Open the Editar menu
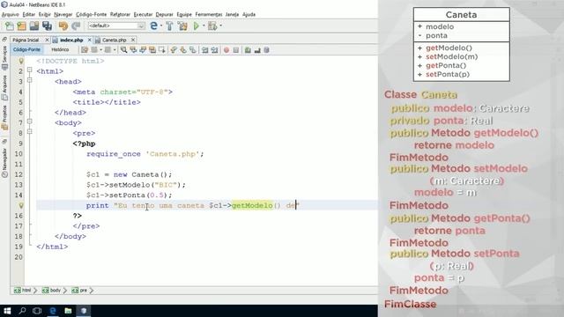The image size is (564, 317). click(x=29, y=14)
